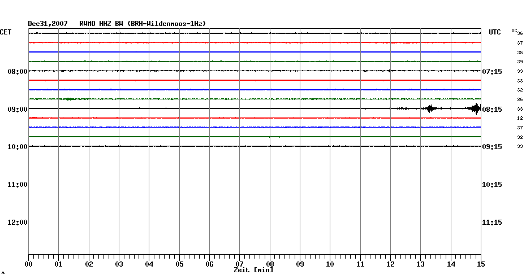Image resolution: width=526 pixels, height=279 pixels.
Task: Click minute tick label 03
Action: point(119,264)
